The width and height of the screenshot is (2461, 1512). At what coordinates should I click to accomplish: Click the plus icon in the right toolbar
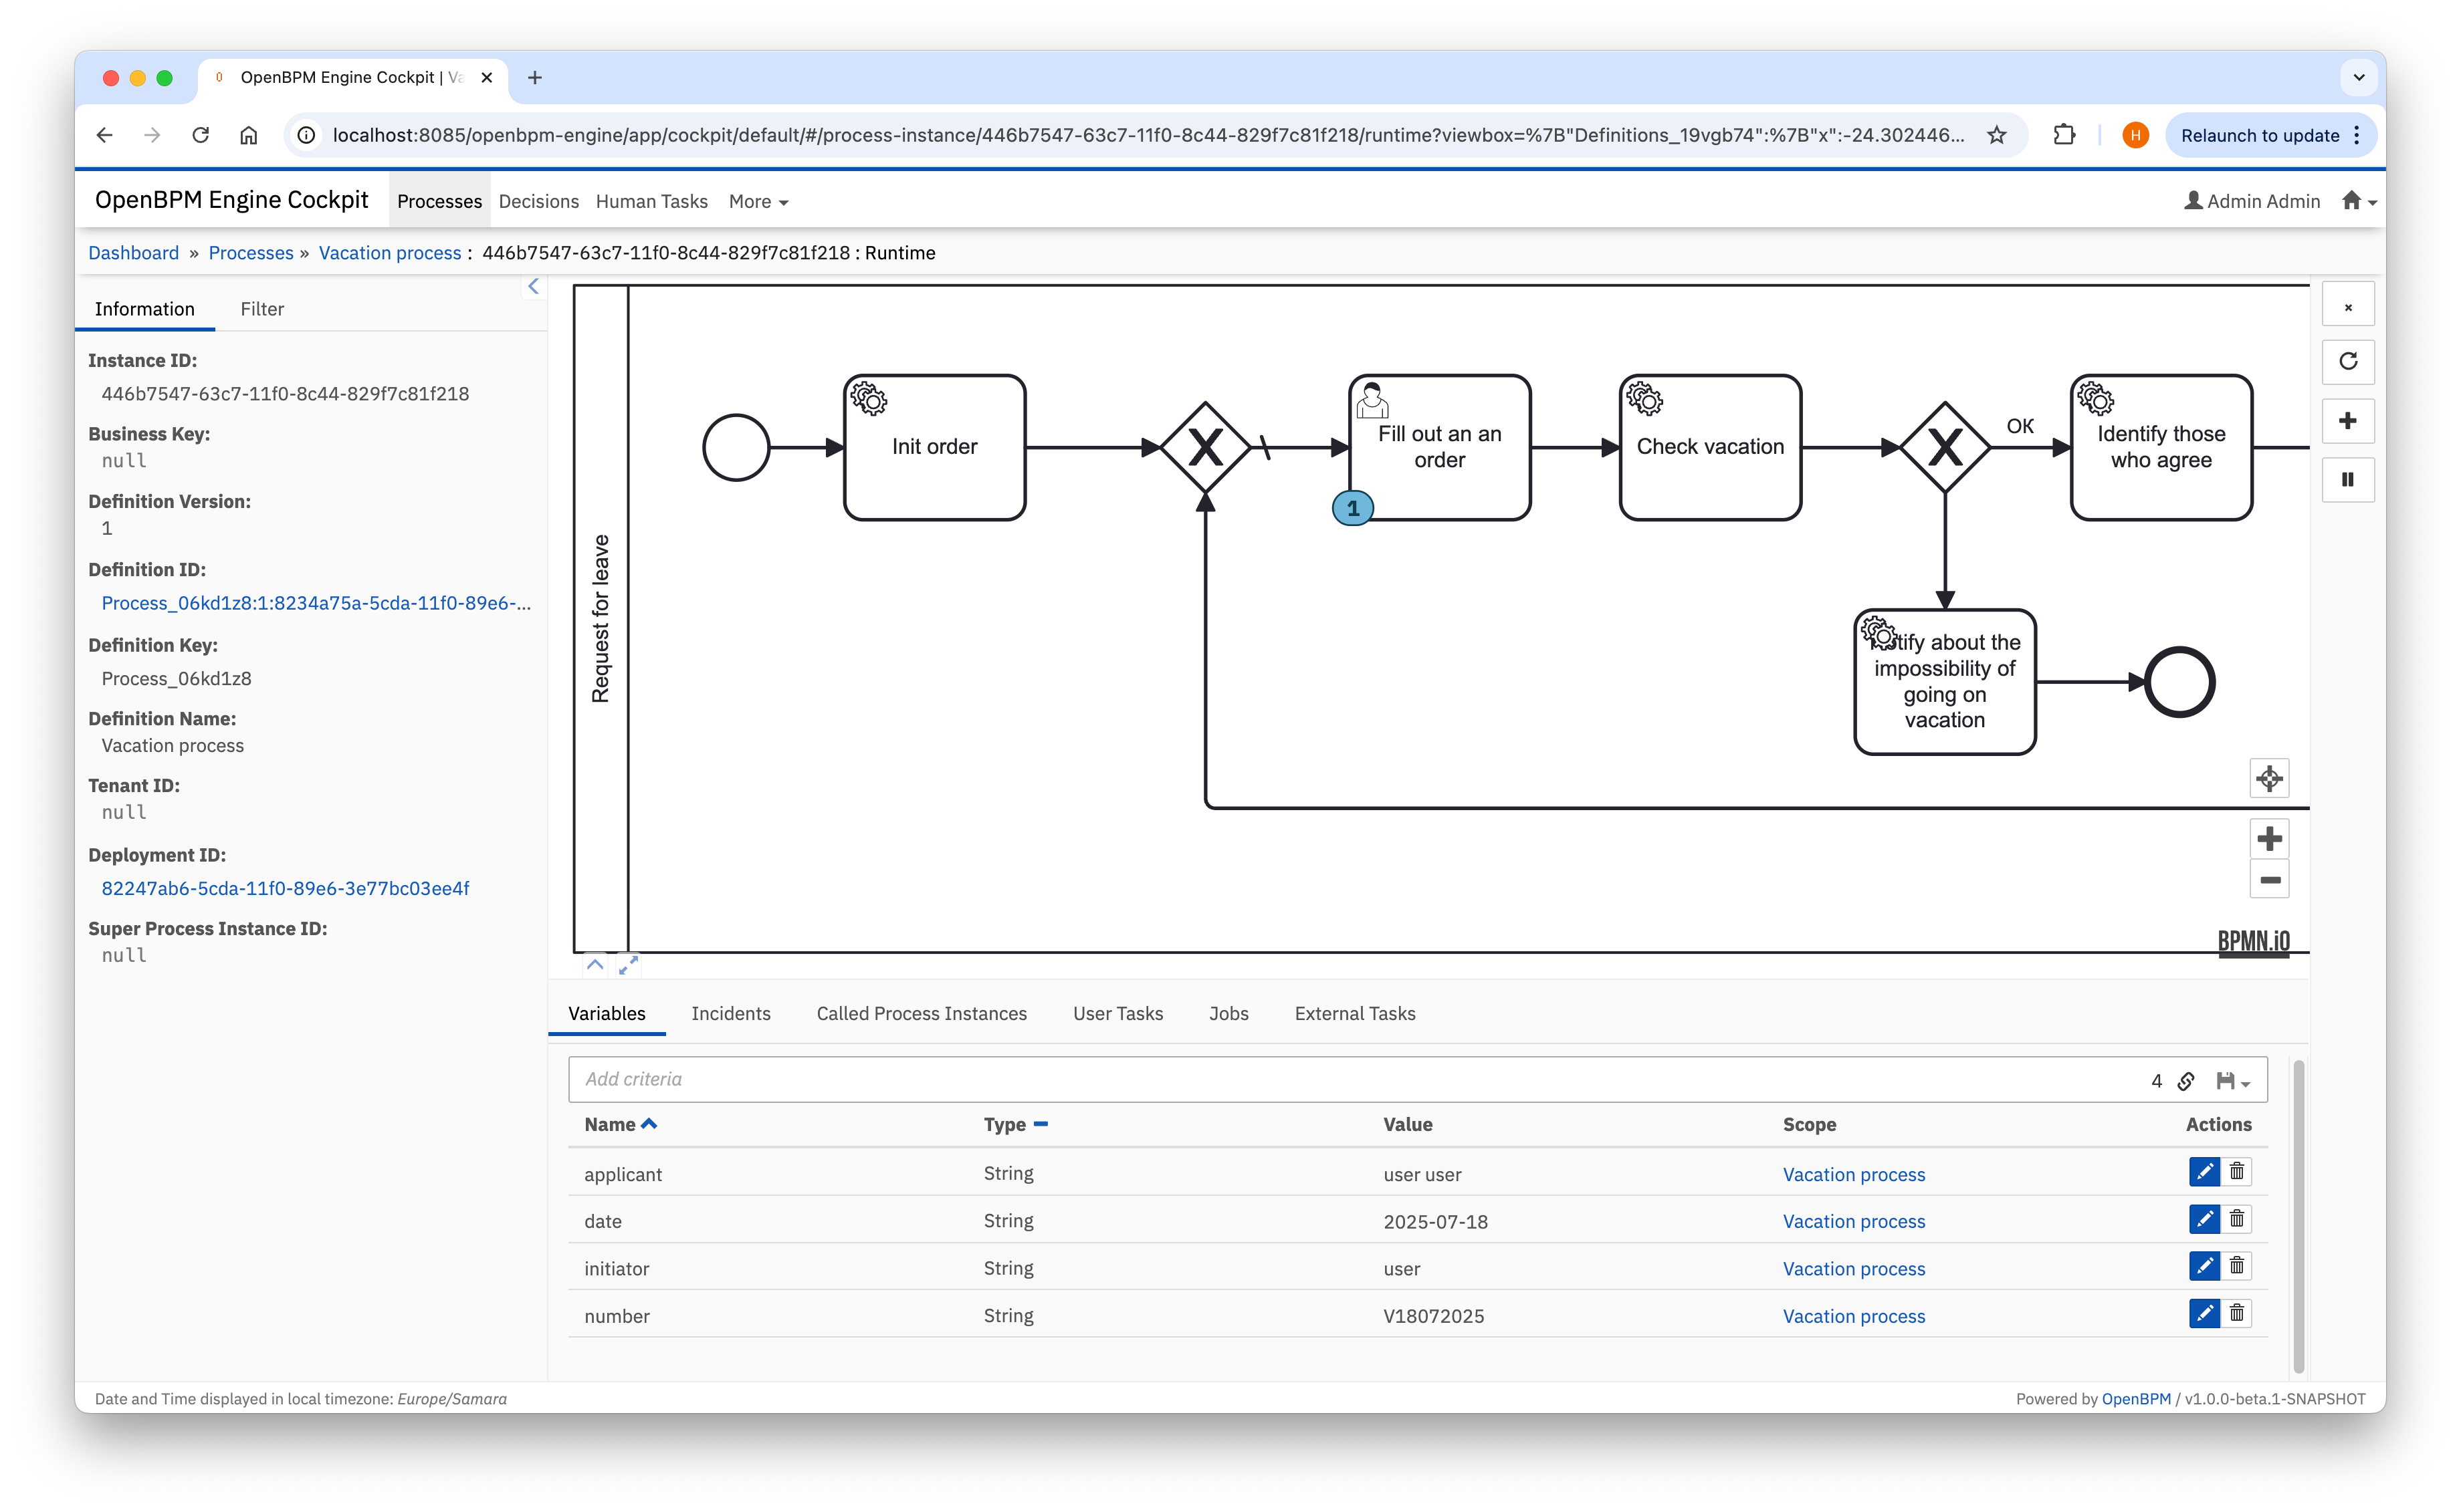tap(2349, 421)
